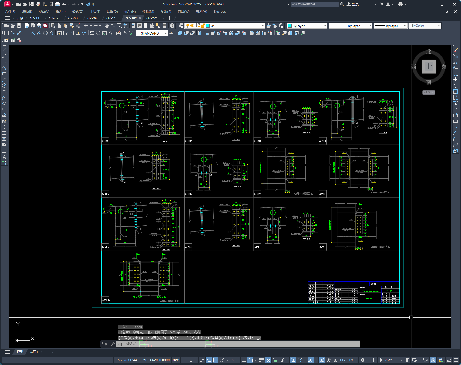
Task: Click the Diameter dimension icon
Action: coord(45,33)
